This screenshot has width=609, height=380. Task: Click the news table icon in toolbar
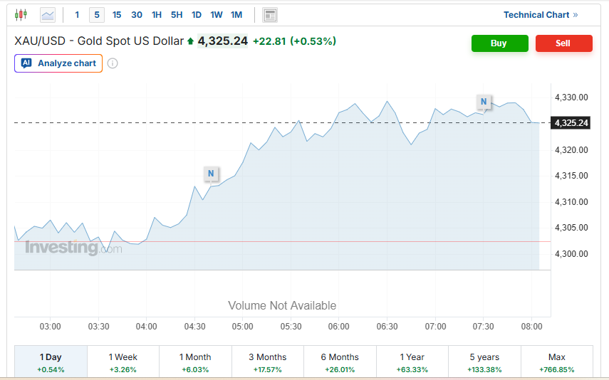[x=270, y=15]
